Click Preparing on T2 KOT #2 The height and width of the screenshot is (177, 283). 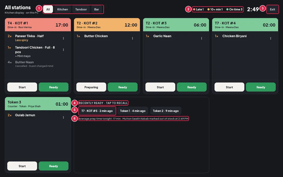pyautogui.click(x=91, y=87)
